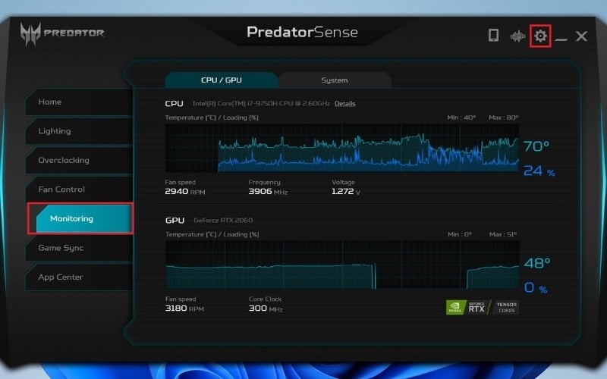Open the Fan Control page
The width and height of the screenshot is (607, 379).
coord(79,189)
